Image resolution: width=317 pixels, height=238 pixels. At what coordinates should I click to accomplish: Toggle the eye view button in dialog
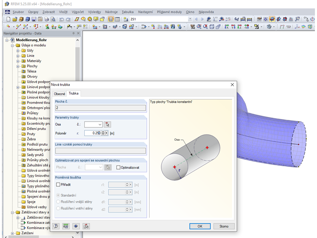[76, 226]
